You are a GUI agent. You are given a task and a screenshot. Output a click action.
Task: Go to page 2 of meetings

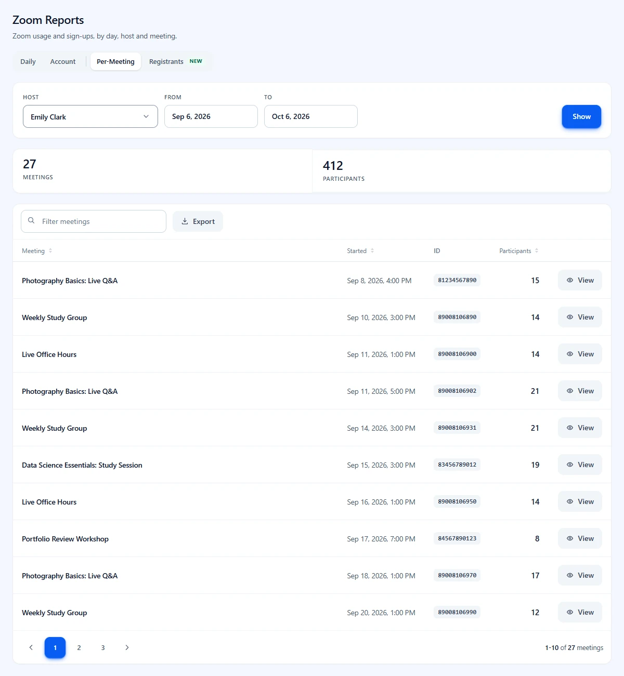[x=79, y=647]
